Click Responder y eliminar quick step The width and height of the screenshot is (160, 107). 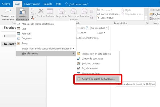pyautogui.click(x=132, y=14)
